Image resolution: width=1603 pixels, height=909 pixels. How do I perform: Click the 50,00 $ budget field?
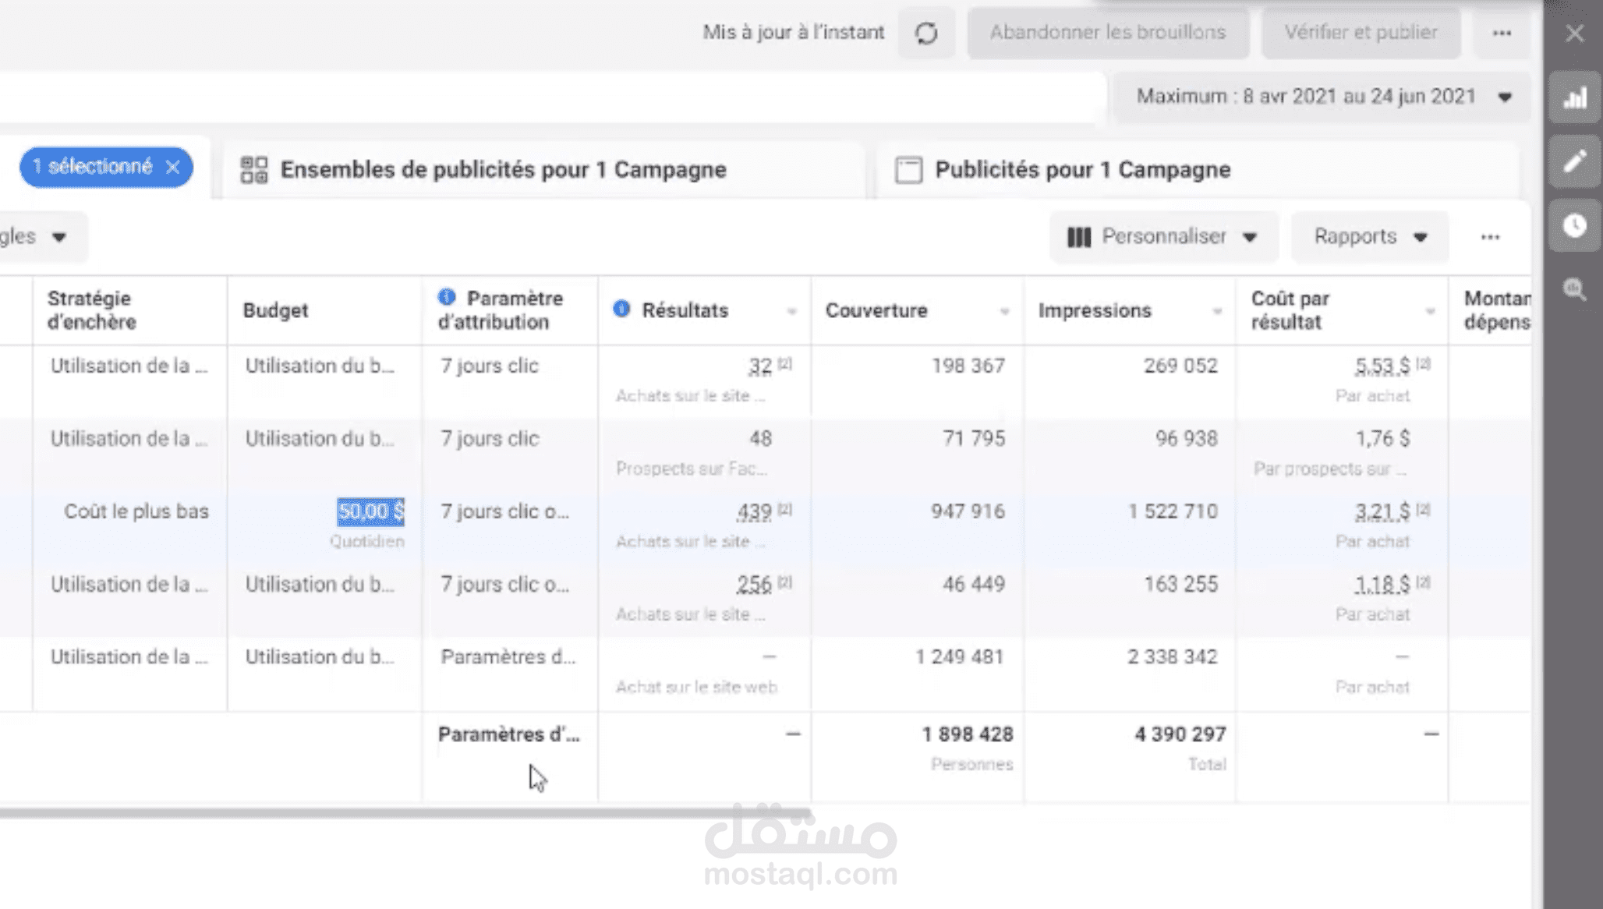(370, 511)
